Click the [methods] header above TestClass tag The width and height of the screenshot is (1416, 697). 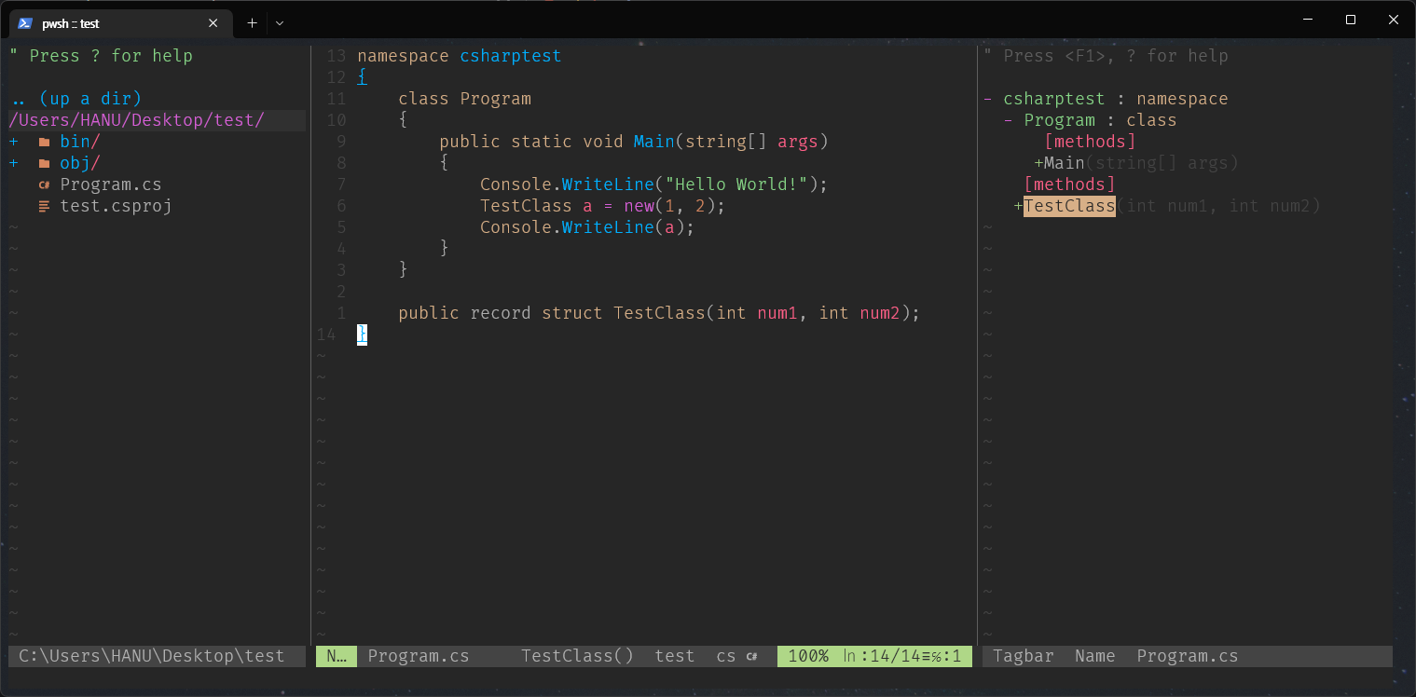pos(1069,184)
